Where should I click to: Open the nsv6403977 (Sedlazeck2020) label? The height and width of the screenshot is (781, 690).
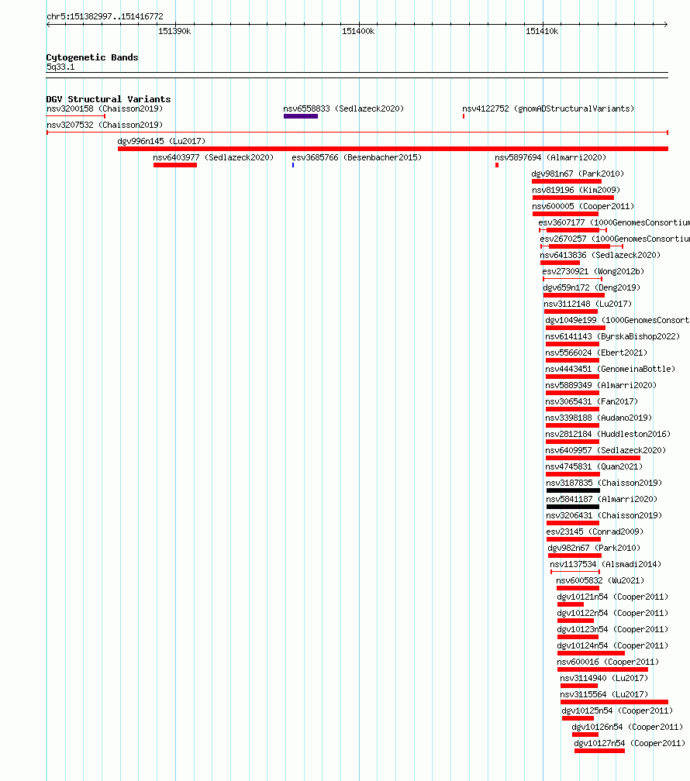pyautogui.click(x=213, y=157)
